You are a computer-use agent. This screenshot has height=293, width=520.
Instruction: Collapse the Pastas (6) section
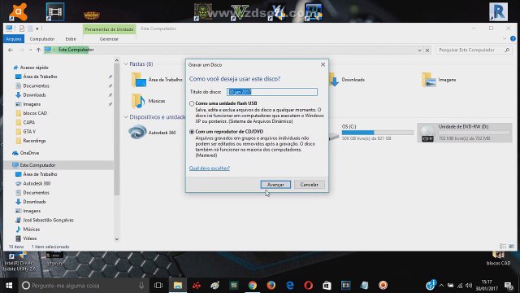click(x=126, y=63)
